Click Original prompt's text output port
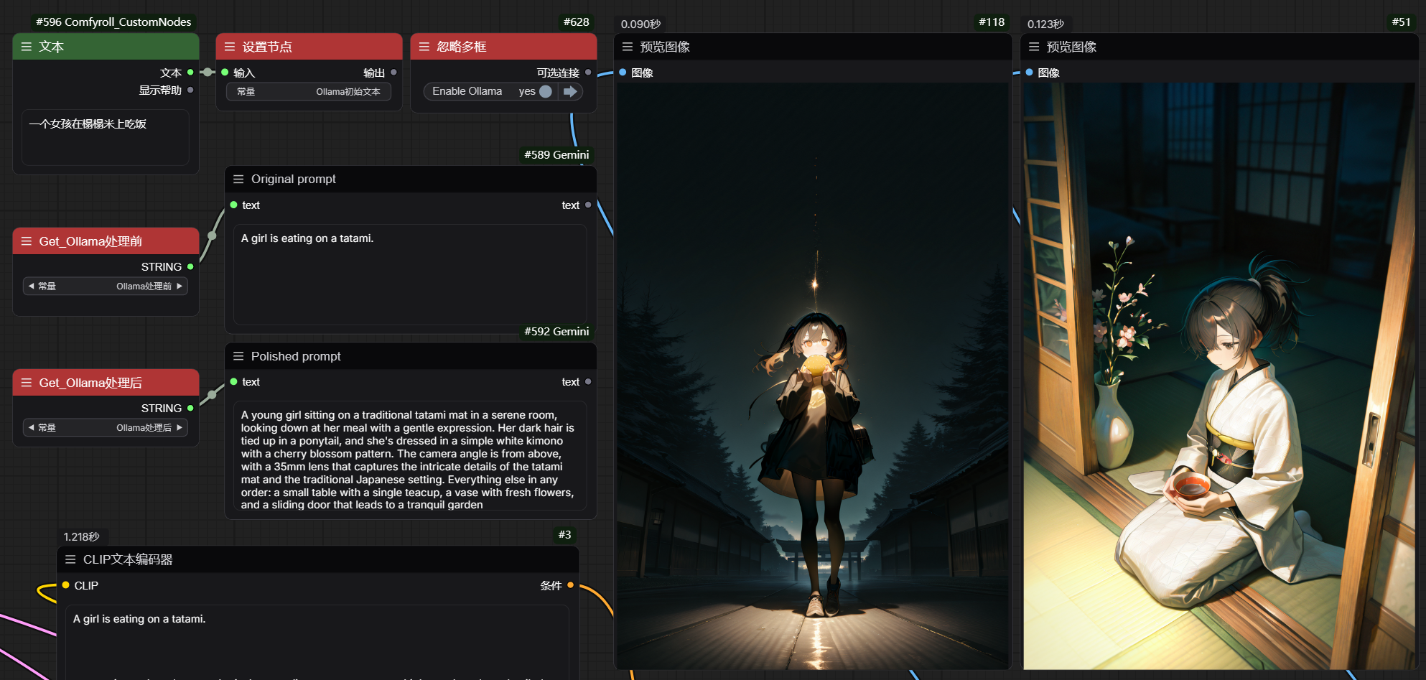The height and width of the screenshot is (680, 1426). pyautogui.click(x=588, y=205)
